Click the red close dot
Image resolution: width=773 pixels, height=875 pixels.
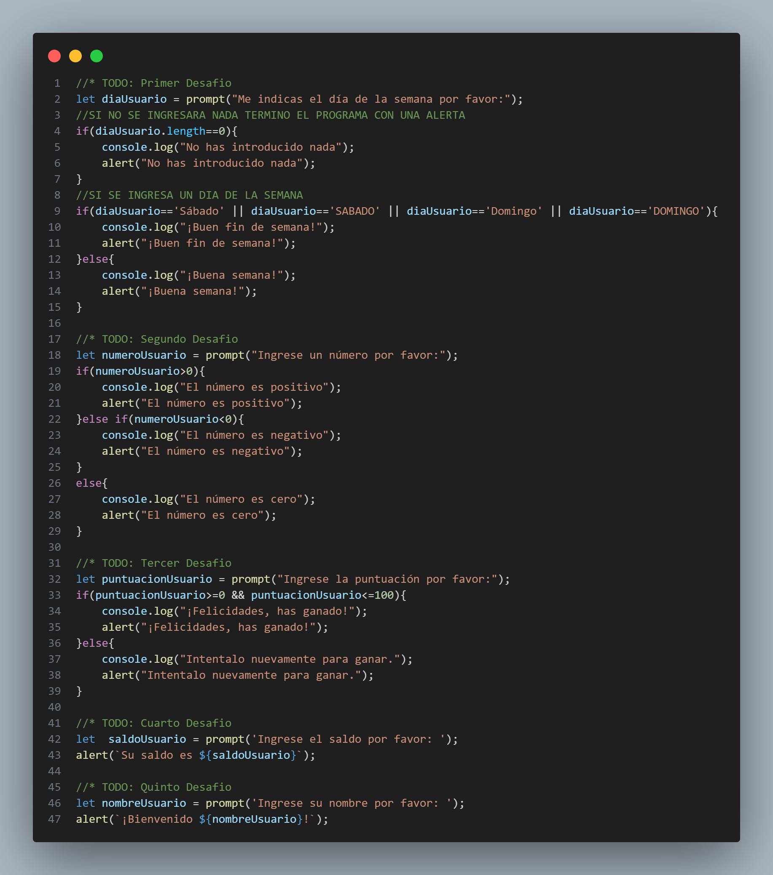click(x=54, y=56)
